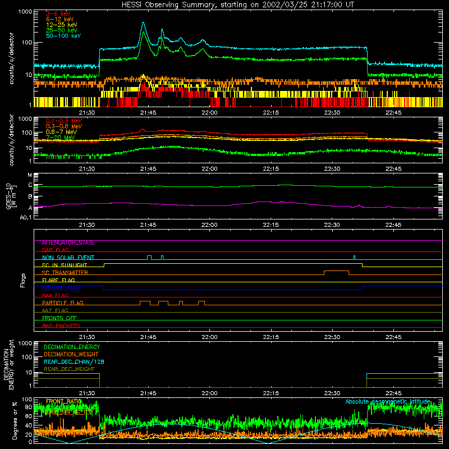Click the 21:45 time tick under GOES panel
Screen dimensions: 449x449
click(x=148, y=225)
